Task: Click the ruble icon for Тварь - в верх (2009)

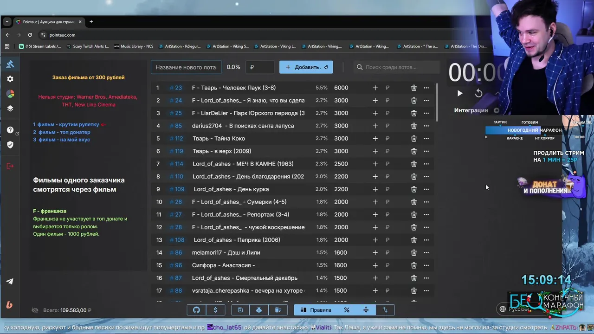Action: (x=387, y=151)
